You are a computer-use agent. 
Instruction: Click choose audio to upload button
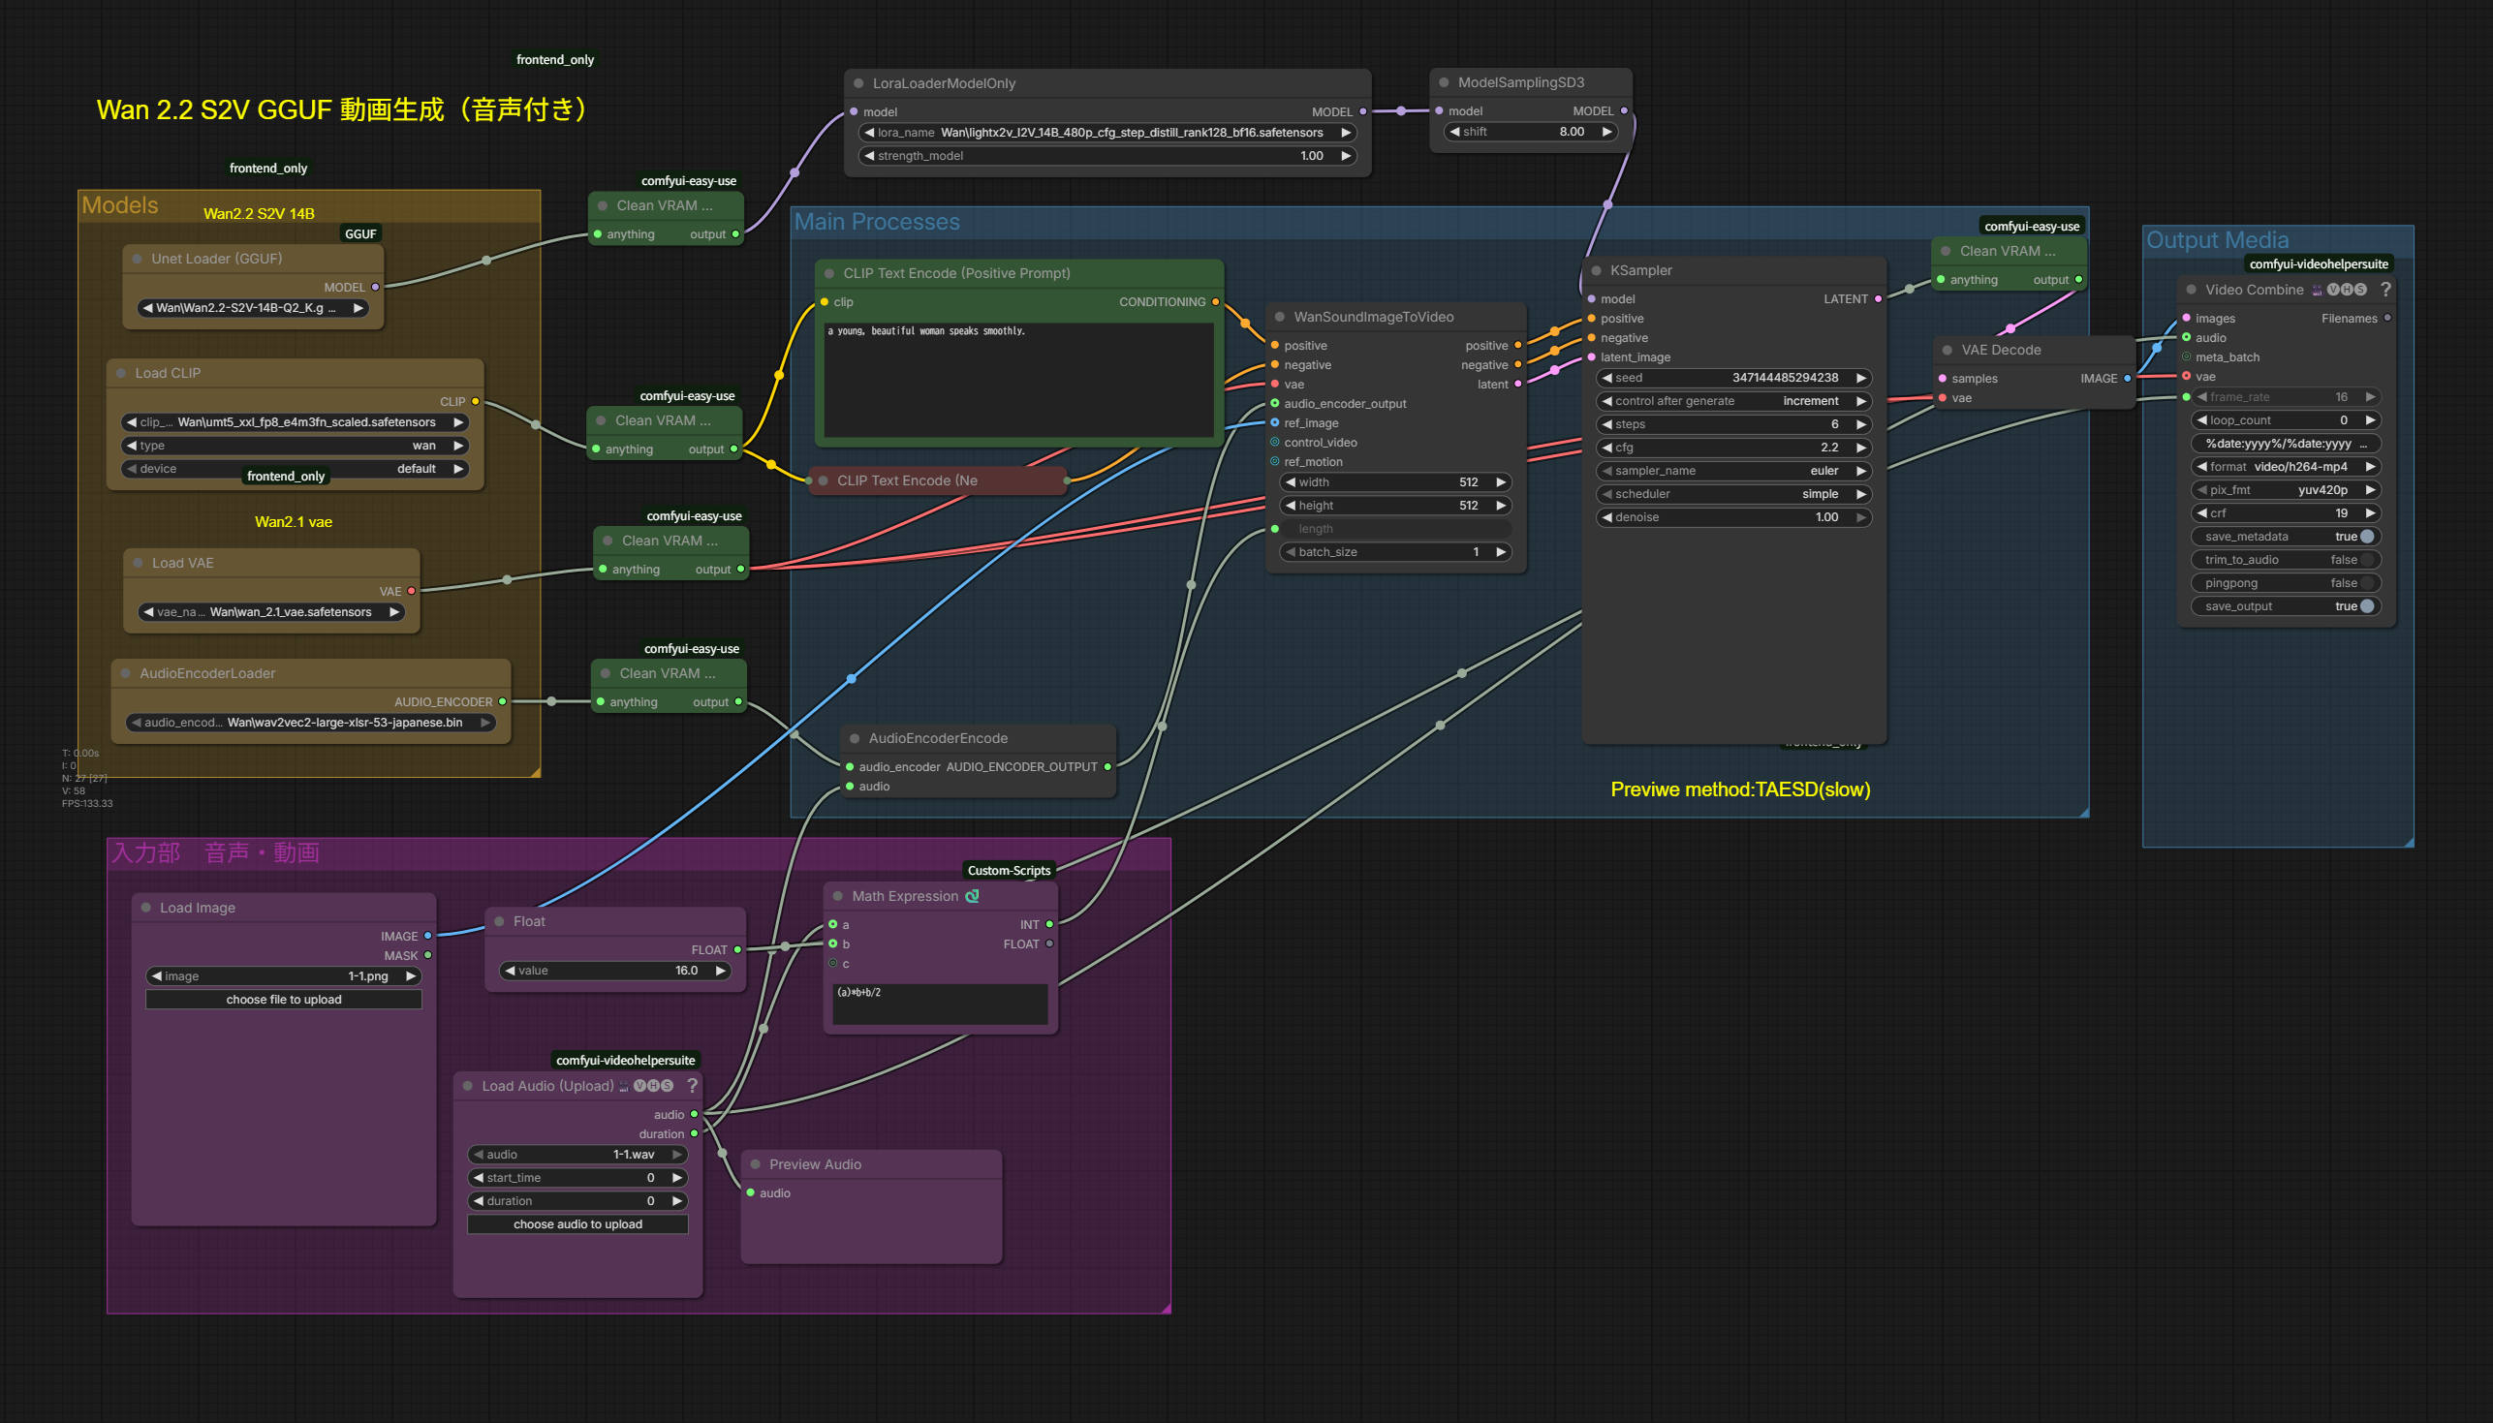click(x=577, y=1223)
